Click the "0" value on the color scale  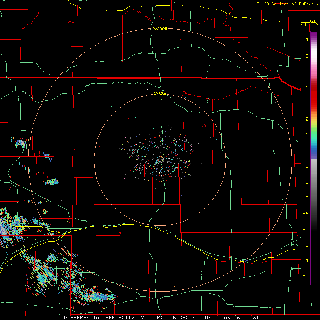point(307,151)
